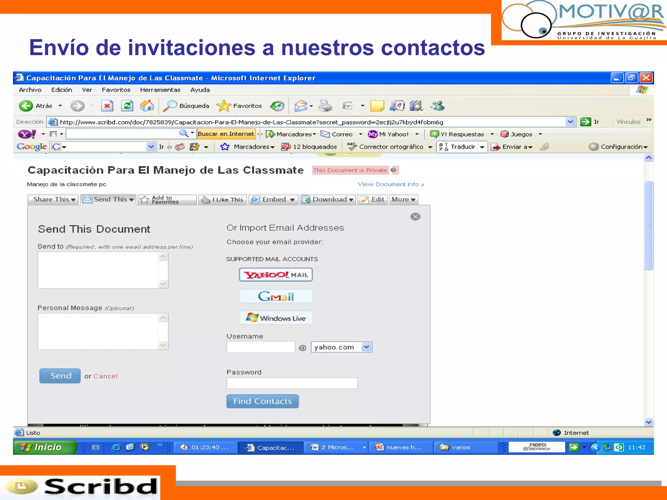The image size is (667, 500).
Task: Expand Google toolbar Marcadores dropdown
Action: (273, 147)
